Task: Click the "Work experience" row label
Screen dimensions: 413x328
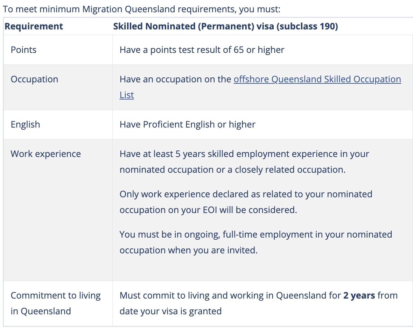Action: (x=45, y=154)
